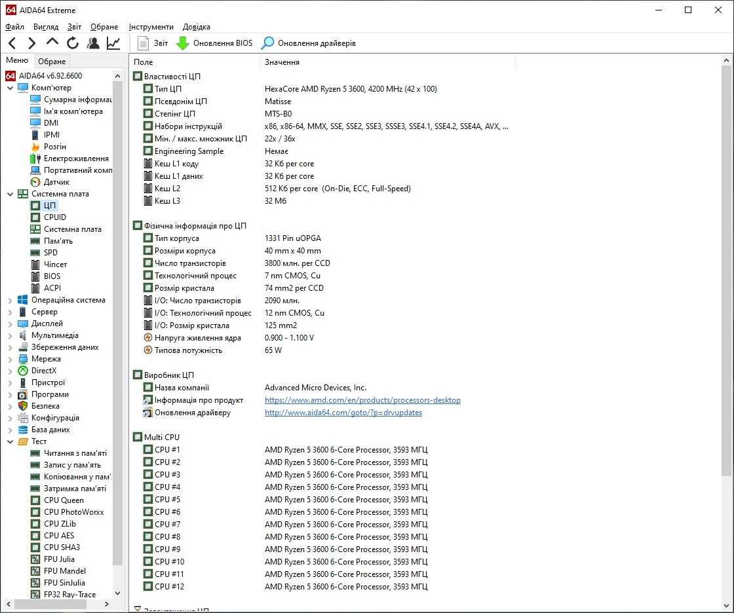Select the CPU PhotoWorxx benchmark
This screenshot has width=734, height=613.
pos(67,512)
